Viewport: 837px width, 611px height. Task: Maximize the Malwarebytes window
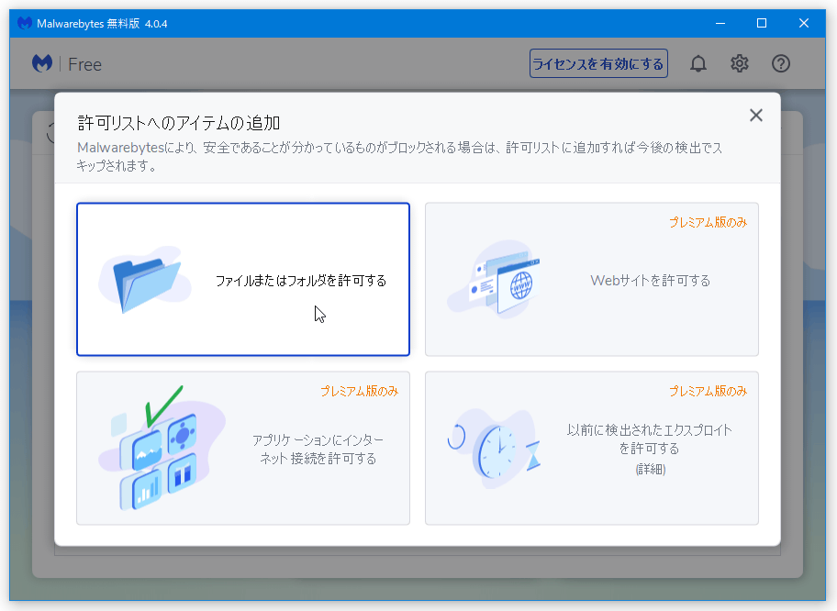click(x=762, y=24)
